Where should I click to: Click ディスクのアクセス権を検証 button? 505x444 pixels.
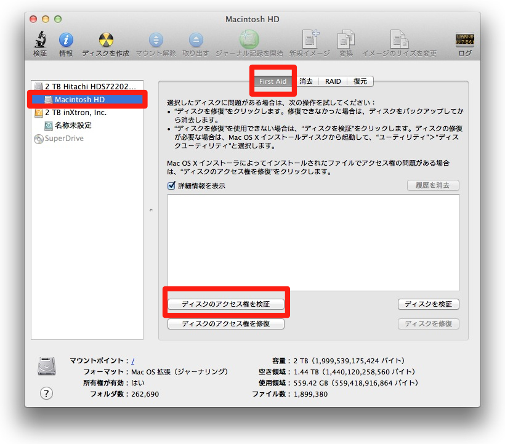pos(226,304)
